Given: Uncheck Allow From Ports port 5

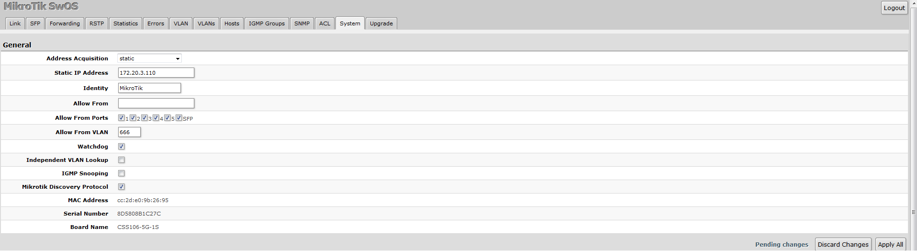Looking at the screenshot, I should pos(168,118).
